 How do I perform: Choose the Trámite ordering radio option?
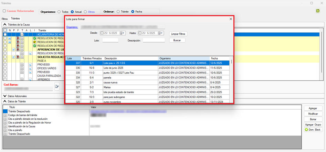pos(118,11)
